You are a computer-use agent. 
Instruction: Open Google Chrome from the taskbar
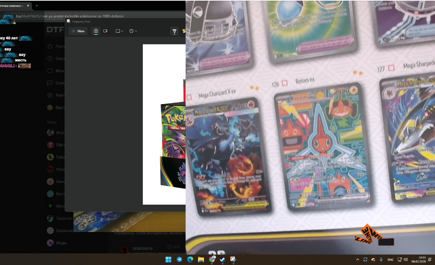(x=212, y=259)
